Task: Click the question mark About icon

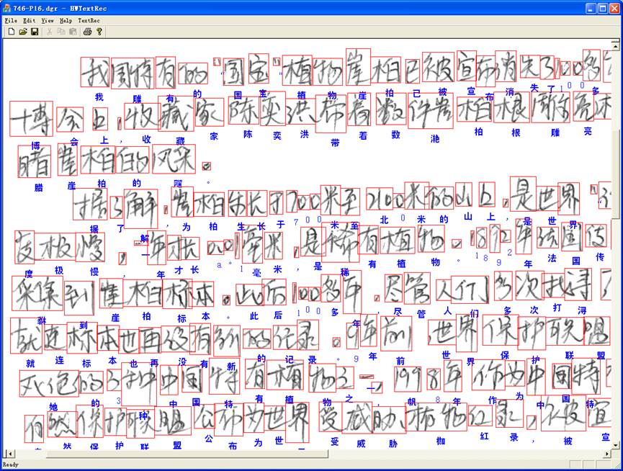Action: [99, 32]
